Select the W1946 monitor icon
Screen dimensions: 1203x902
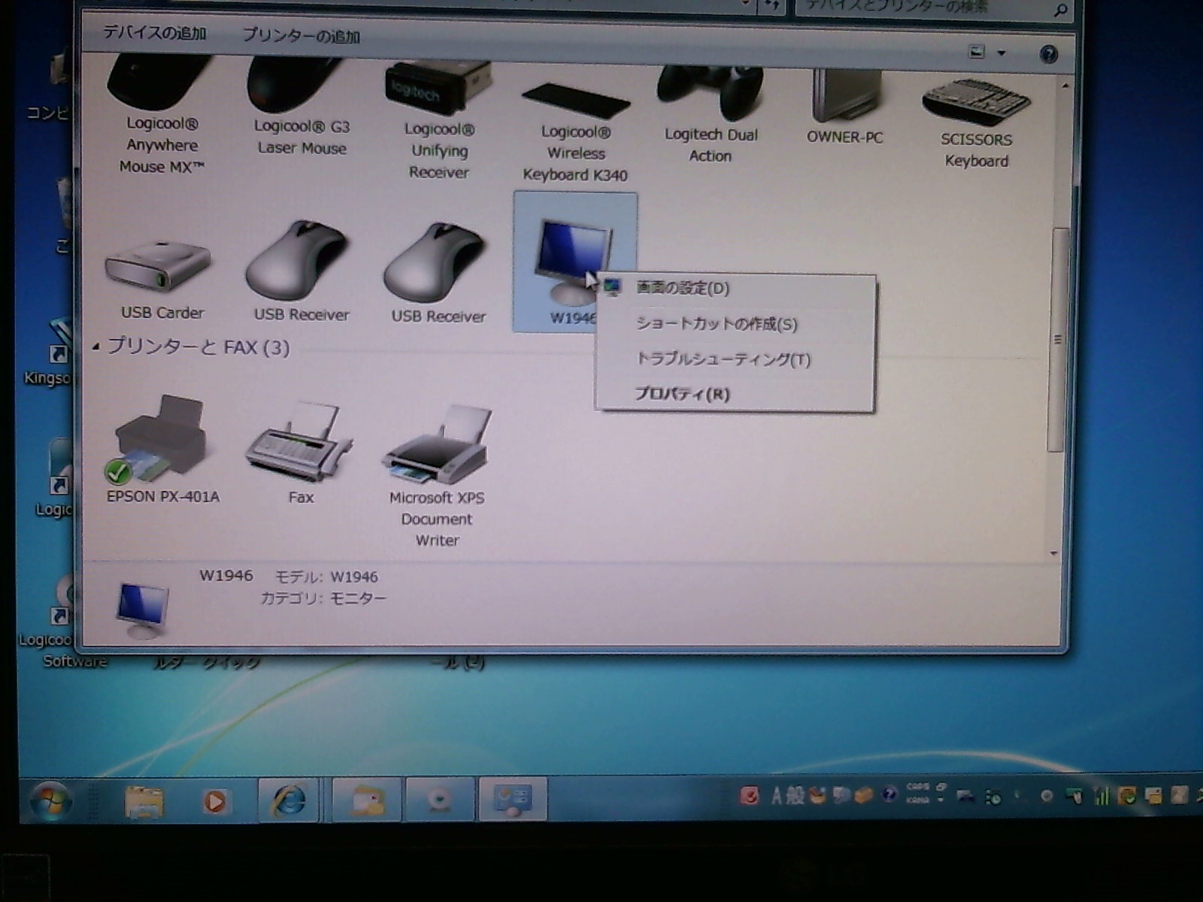[x=575, y=262]
